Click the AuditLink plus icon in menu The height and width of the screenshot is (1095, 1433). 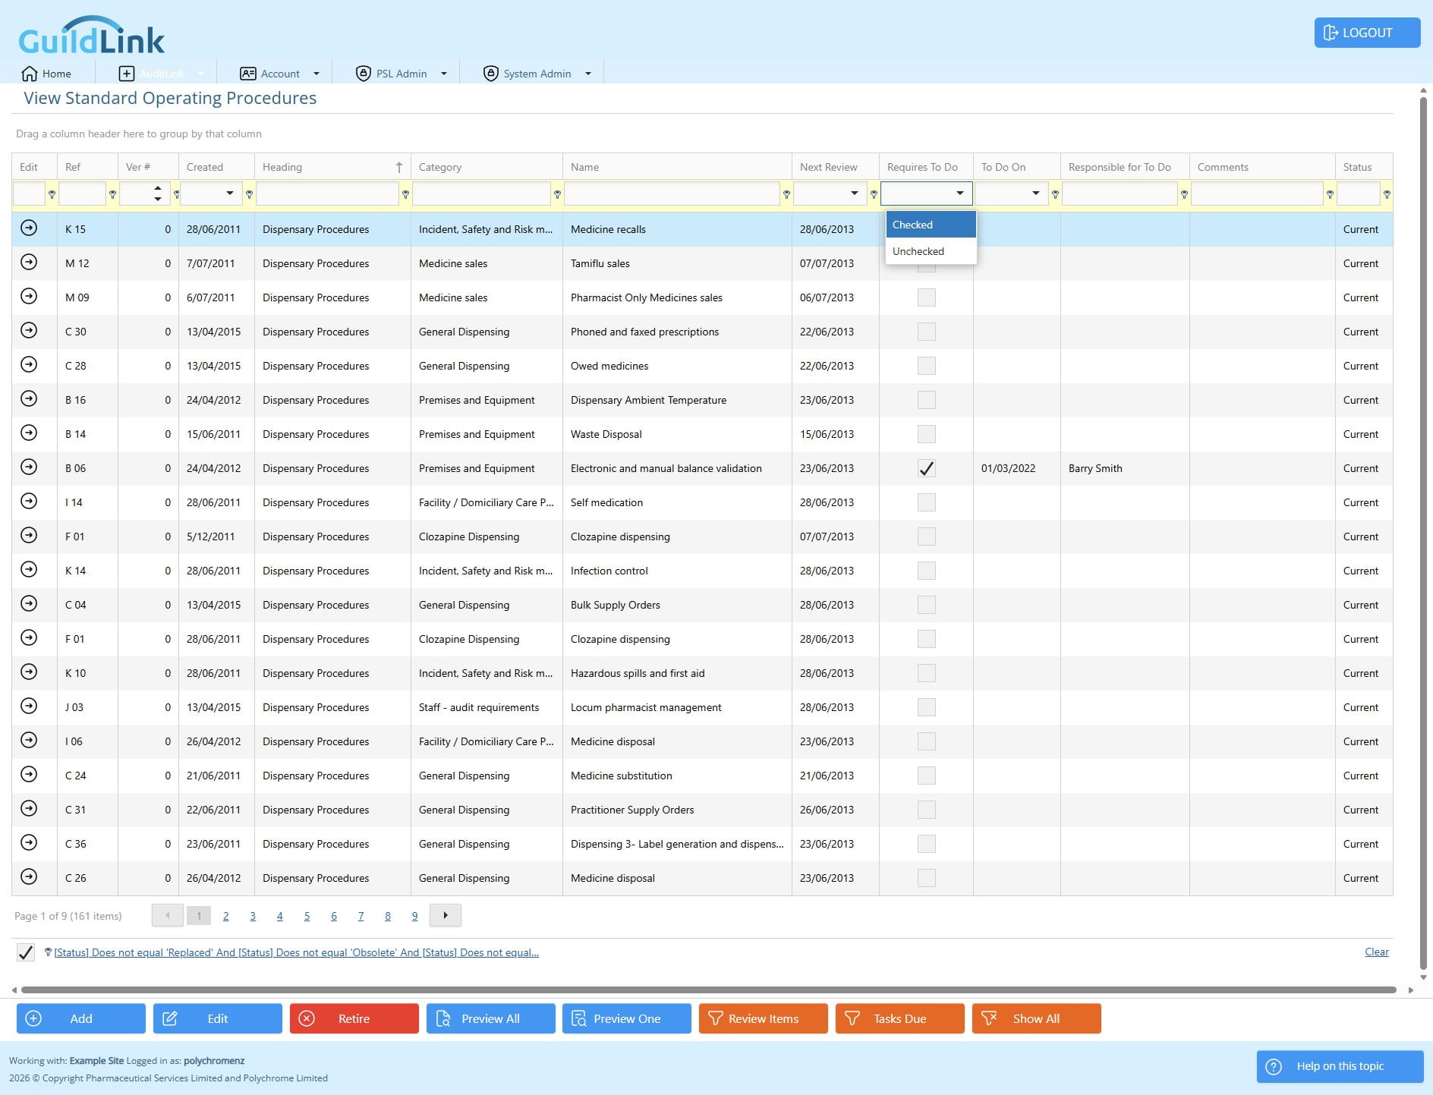[x=127, y=74]
